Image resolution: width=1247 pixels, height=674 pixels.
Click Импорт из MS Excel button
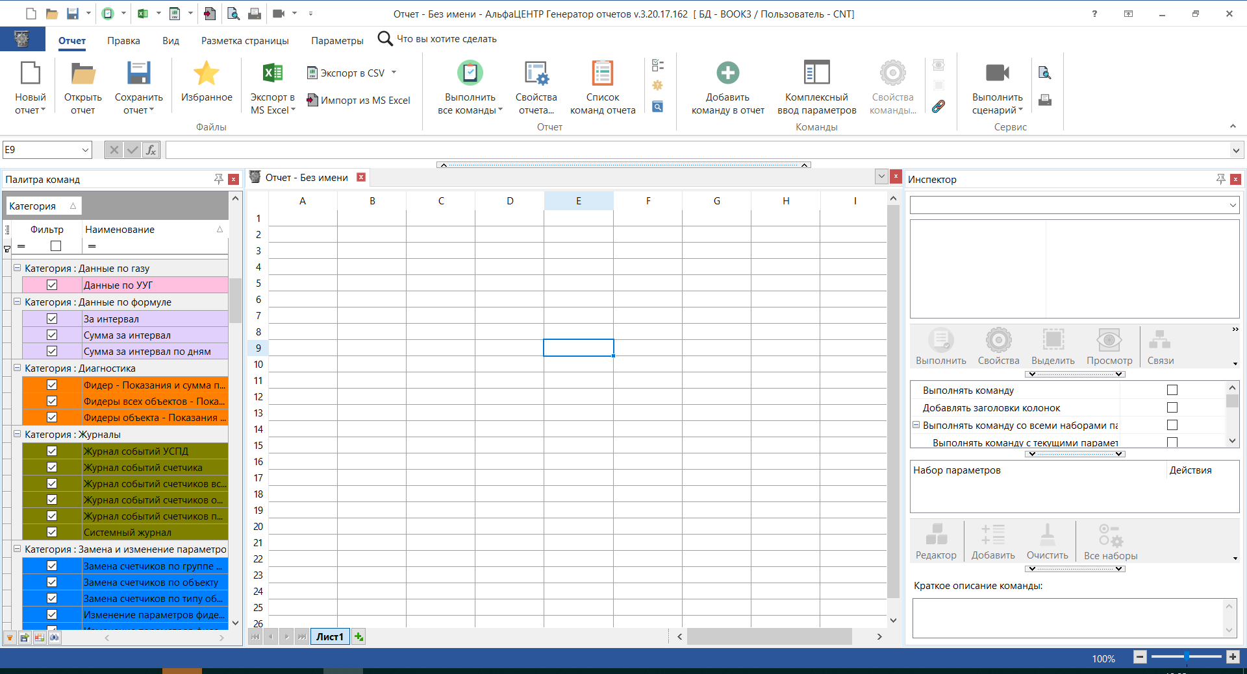[x=359, y=100]
